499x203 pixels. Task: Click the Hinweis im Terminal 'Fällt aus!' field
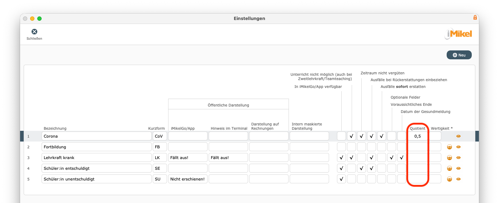pos(228,158)
